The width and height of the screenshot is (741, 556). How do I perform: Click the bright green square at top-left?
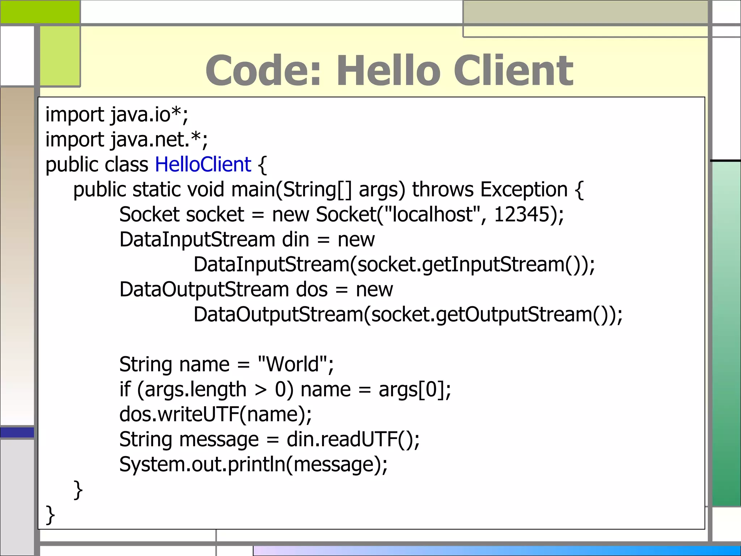(40, 12)
